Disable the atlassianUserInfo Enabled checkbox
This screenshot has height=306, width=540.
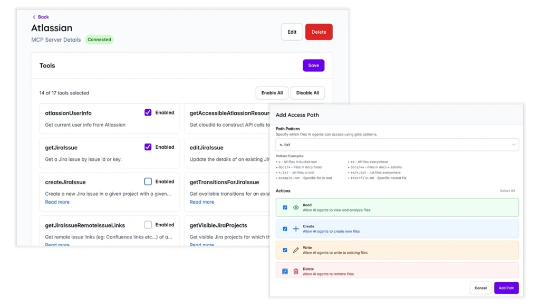click(x=148, y=112)
